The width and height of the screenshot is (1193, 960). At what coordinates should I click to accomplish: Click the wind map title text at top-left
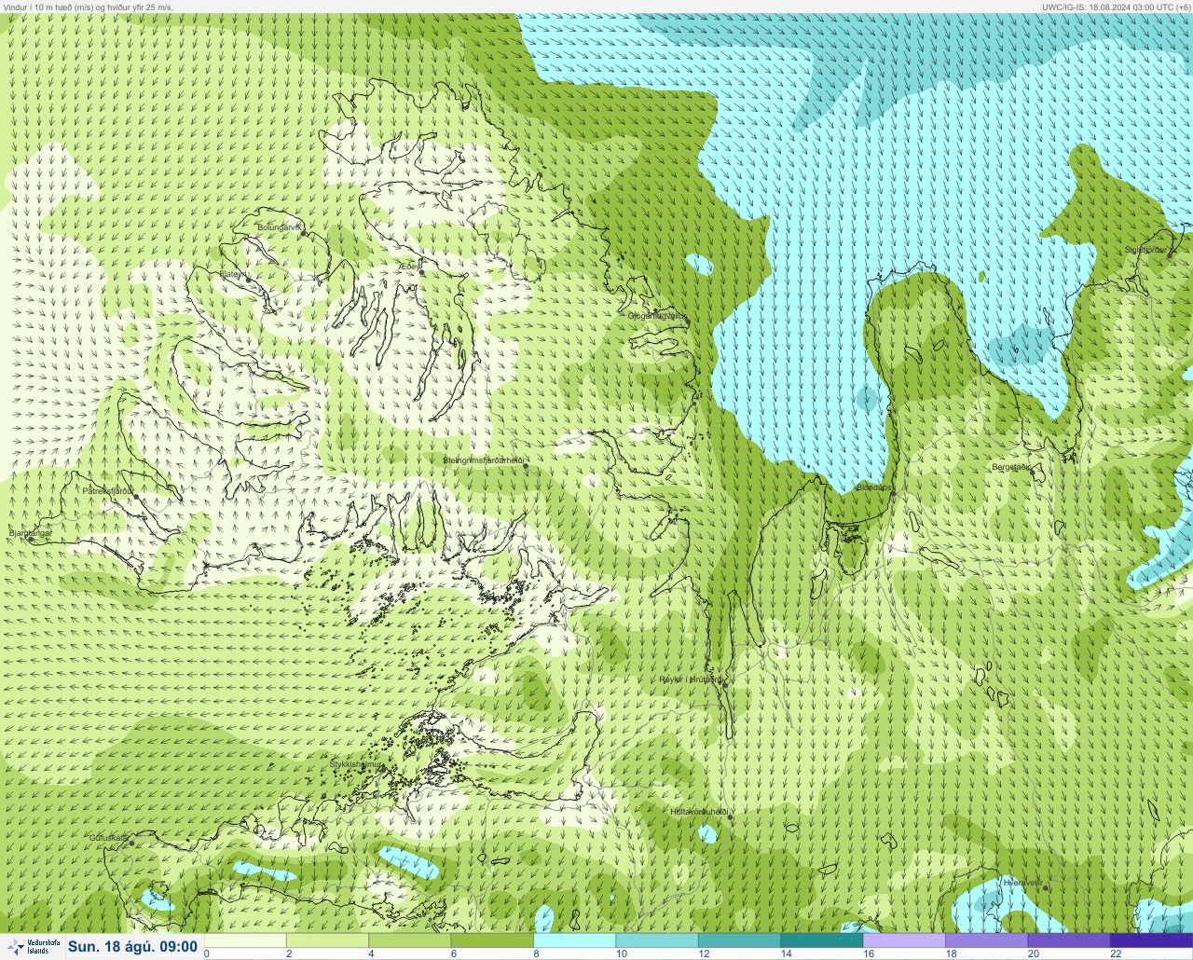click(x=88, y=7)
